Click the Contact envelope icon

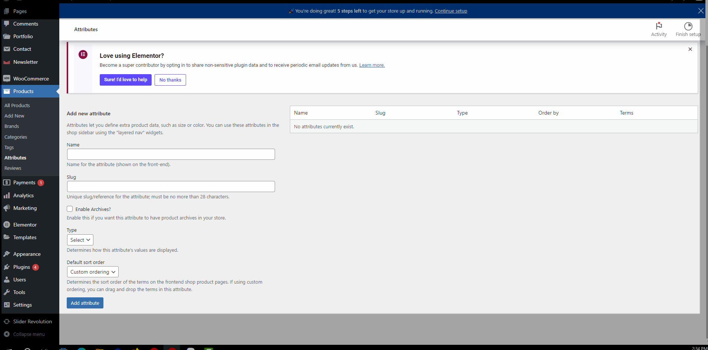[7, 49]
